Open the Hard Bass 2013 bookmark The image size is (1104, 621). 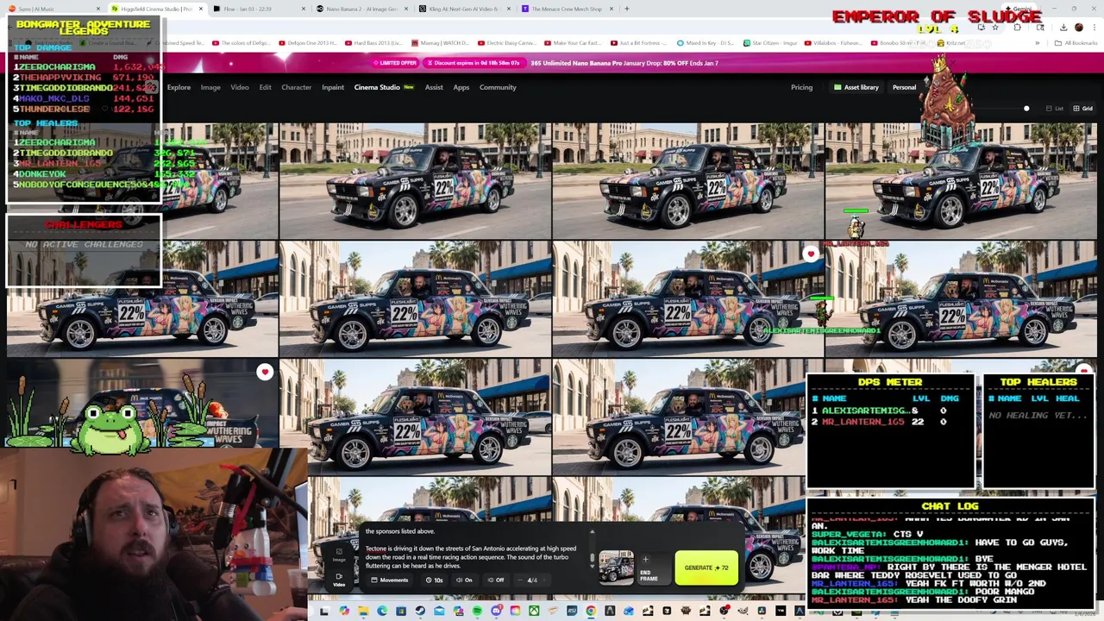374,43
